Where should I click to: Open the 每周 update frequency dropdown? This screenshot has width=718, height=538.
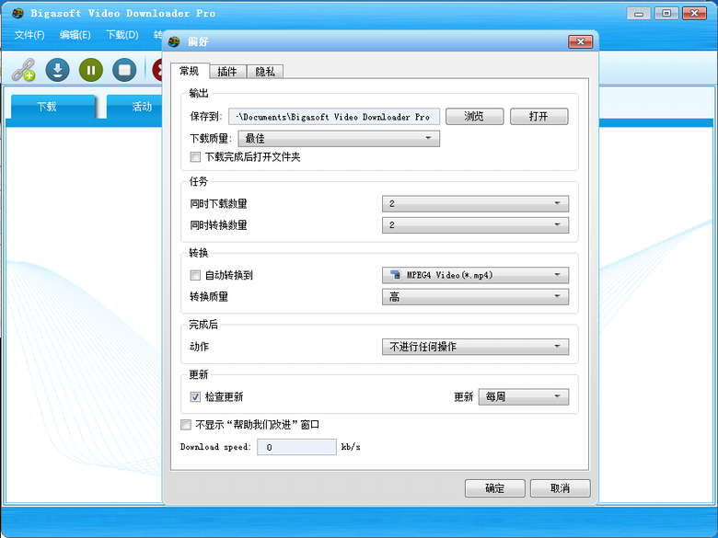click(x=524, y=397)
